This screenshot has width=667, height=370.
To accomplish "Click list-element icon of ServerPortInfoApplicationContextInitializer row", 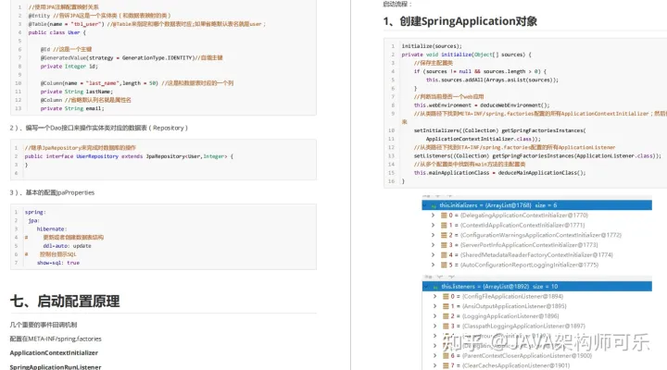I will pyautogui.click(x=444, y=245).
